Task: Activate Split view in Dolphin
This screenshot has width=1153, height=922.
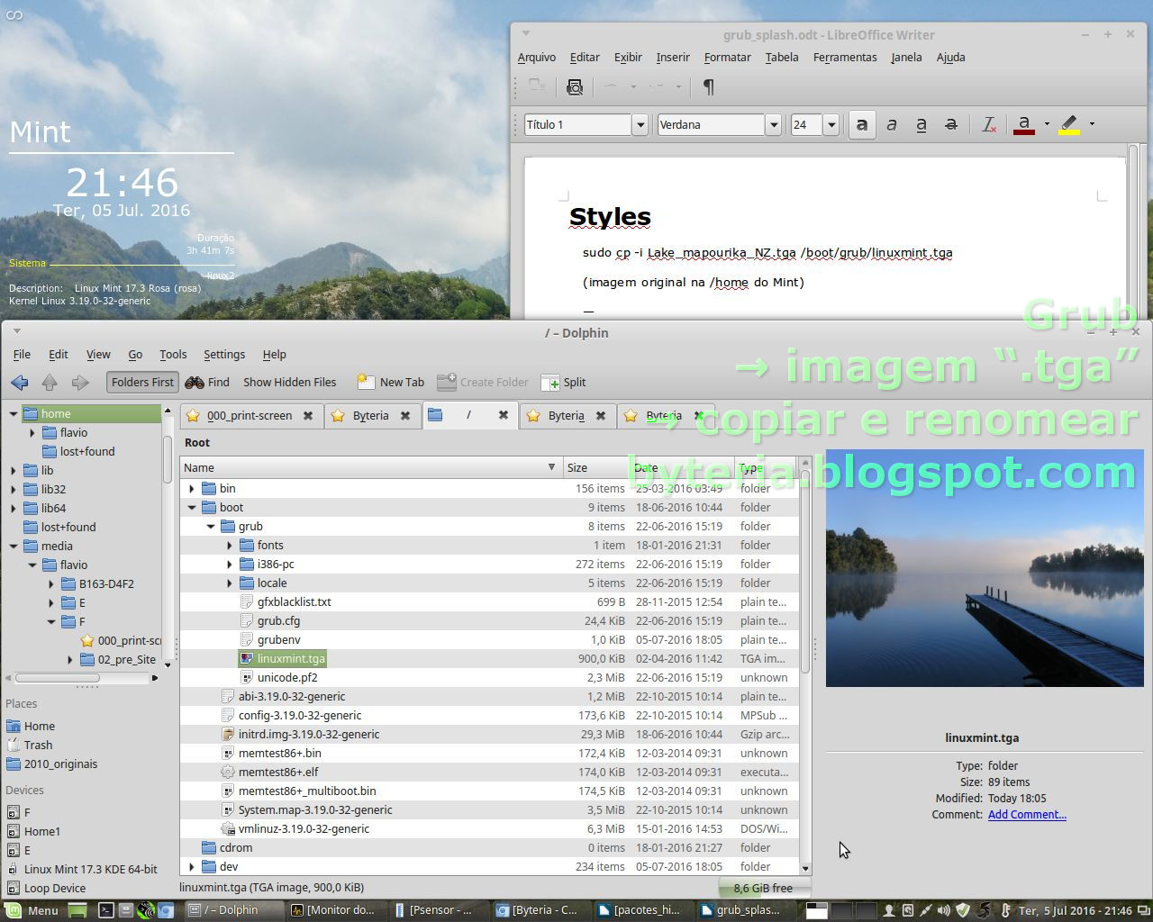Action: click(563, 382)
